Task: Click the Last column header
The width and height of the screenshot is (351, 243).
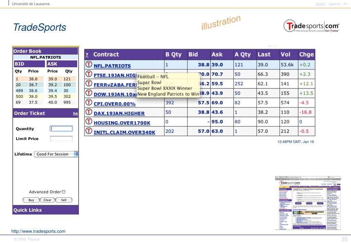Action: click(264, 55)
